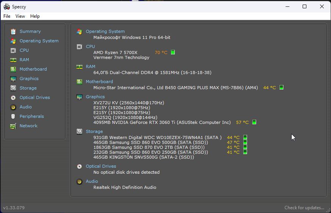The width and height of the screenshot is (331, 213).
Task: Open the View menu
Action: point(20,16)
